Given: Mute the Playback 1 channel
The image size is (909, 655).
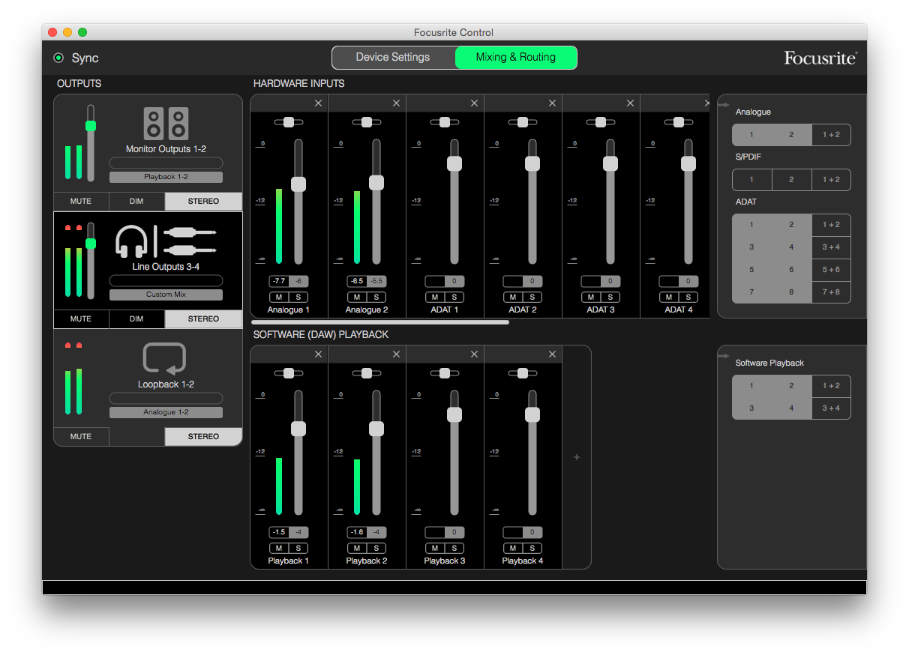Looking at the screenshot, I should (279, 548).
